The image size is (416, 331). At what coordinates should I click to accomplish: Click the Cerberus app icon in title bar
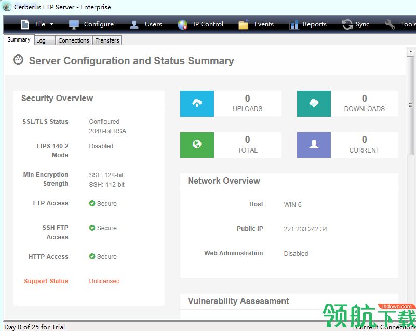7,7
